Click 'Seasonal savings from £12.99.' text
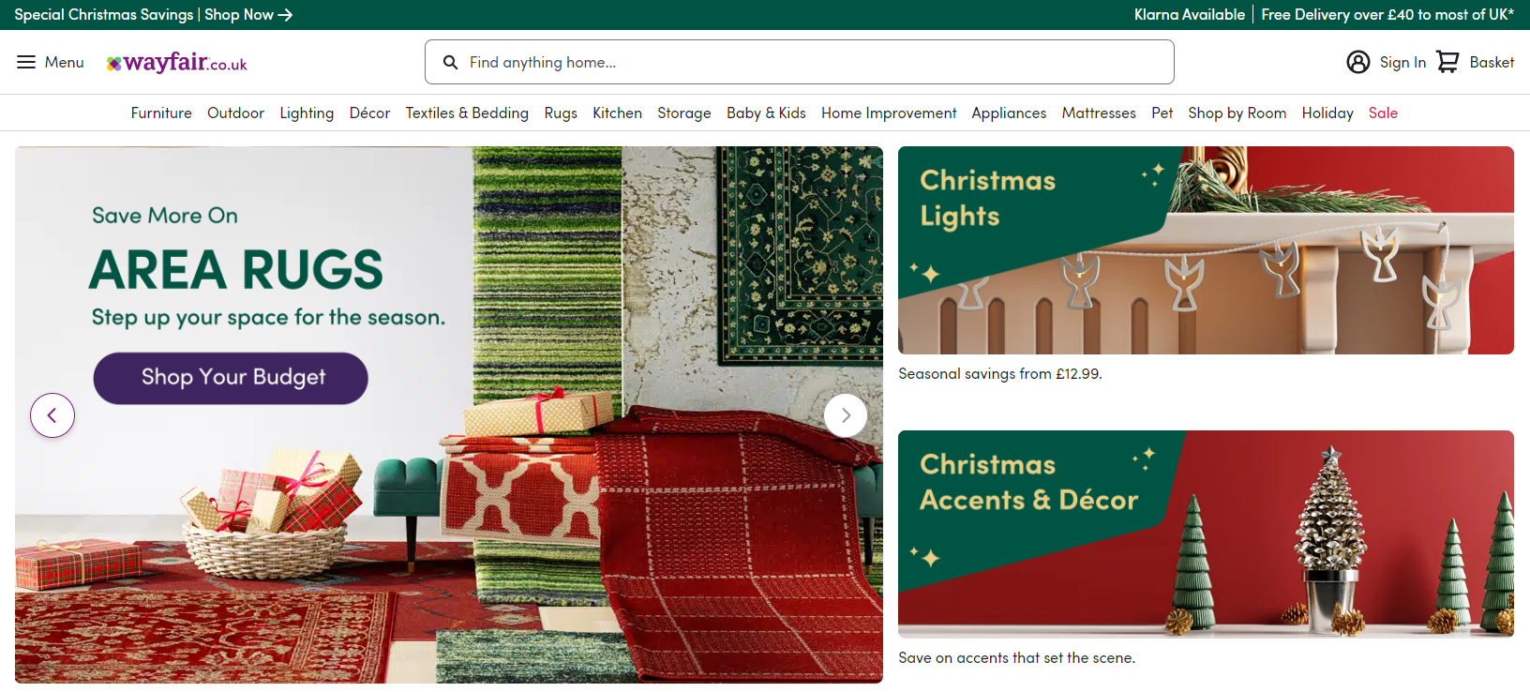 [x=1000, y=373]
